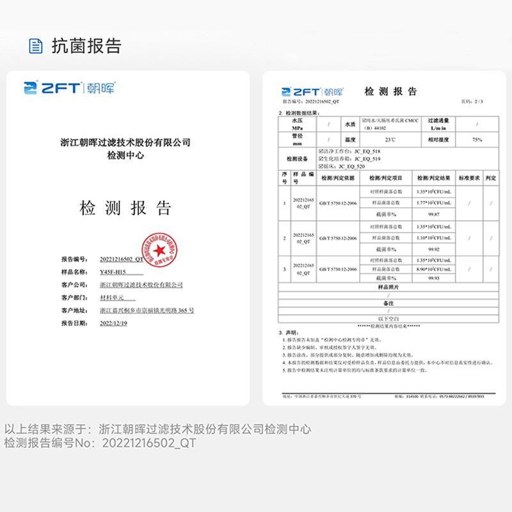Image resolution: width=512 pixels, height=512 pixels.
Task: Click the 报告日期 label
Action: pos(74,323)
